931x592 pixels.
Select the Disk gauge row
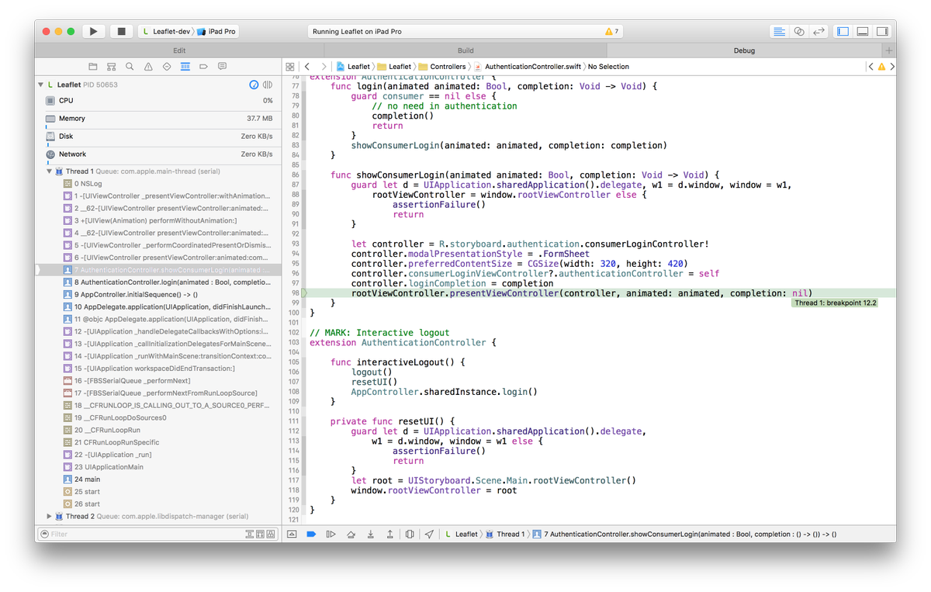[x=159, y=137]
